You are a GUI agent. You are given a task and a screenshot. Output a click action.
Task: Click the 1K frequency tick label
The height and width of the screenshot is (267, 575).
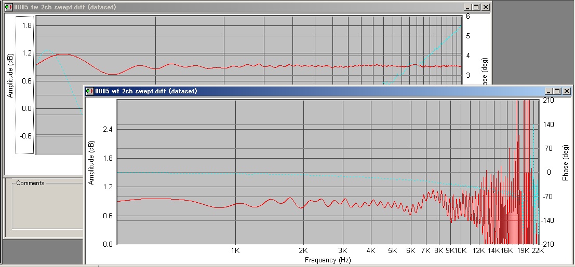tap(235, 251)
